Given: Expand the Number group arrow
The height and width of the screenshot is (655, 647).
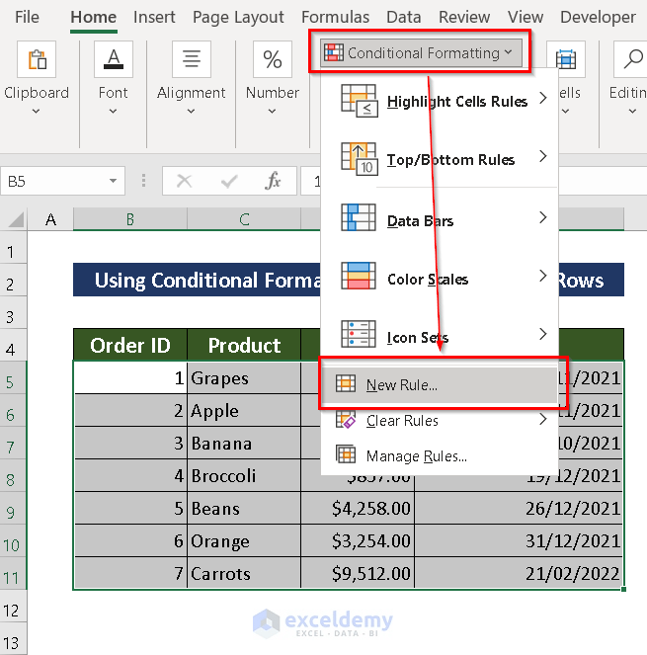Looking at the screenshot, I should pyautogui.click(x=272, y=111).
